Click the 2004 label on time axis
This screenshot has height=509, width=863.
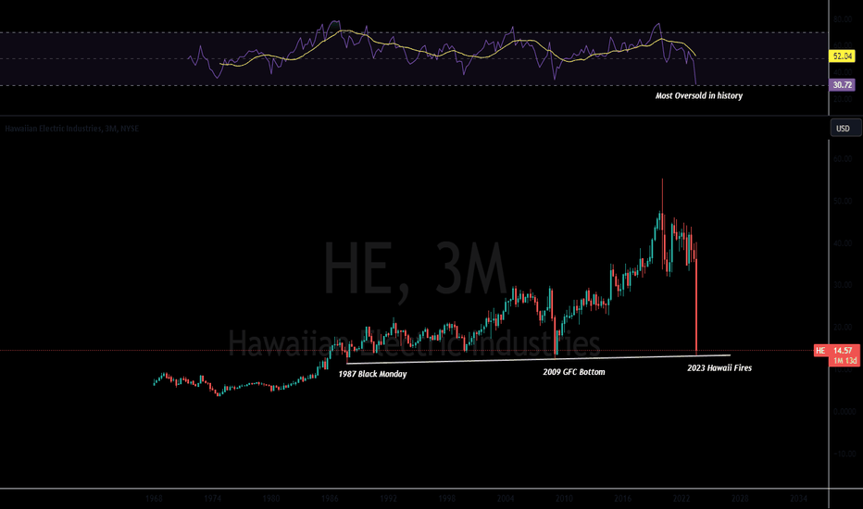[x=506, y=499]
